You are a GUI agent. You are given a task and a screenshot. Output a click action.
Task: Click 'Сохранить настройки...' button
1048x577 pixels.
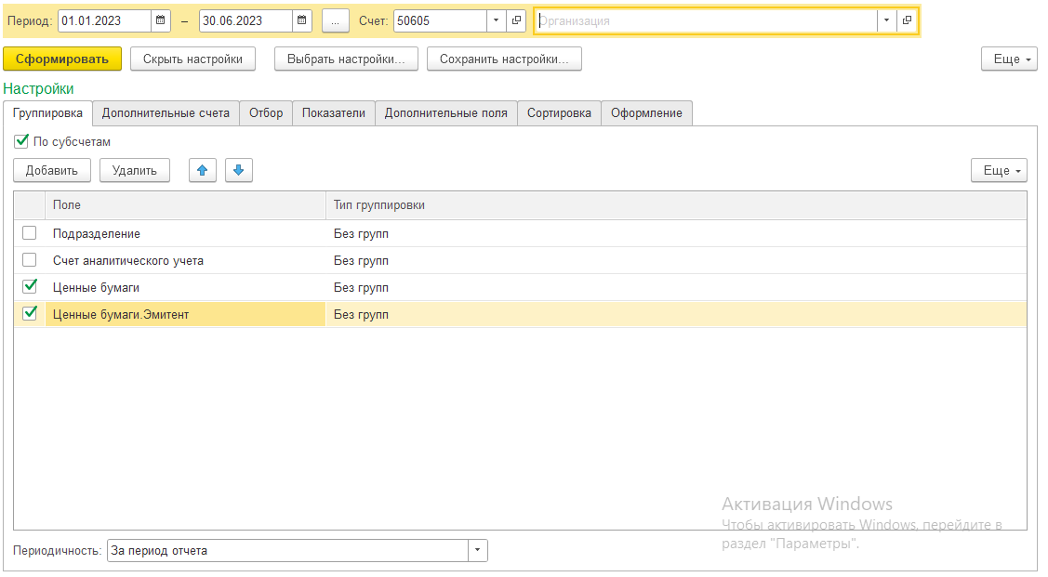click(x=504, y=59)
